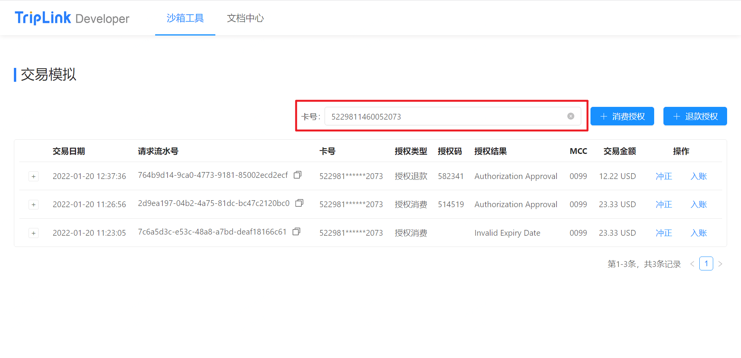This screenshot has width=741, height=358.
Task: Expand the 12:37:36 transaction row
Action: (x=34, y=176)
